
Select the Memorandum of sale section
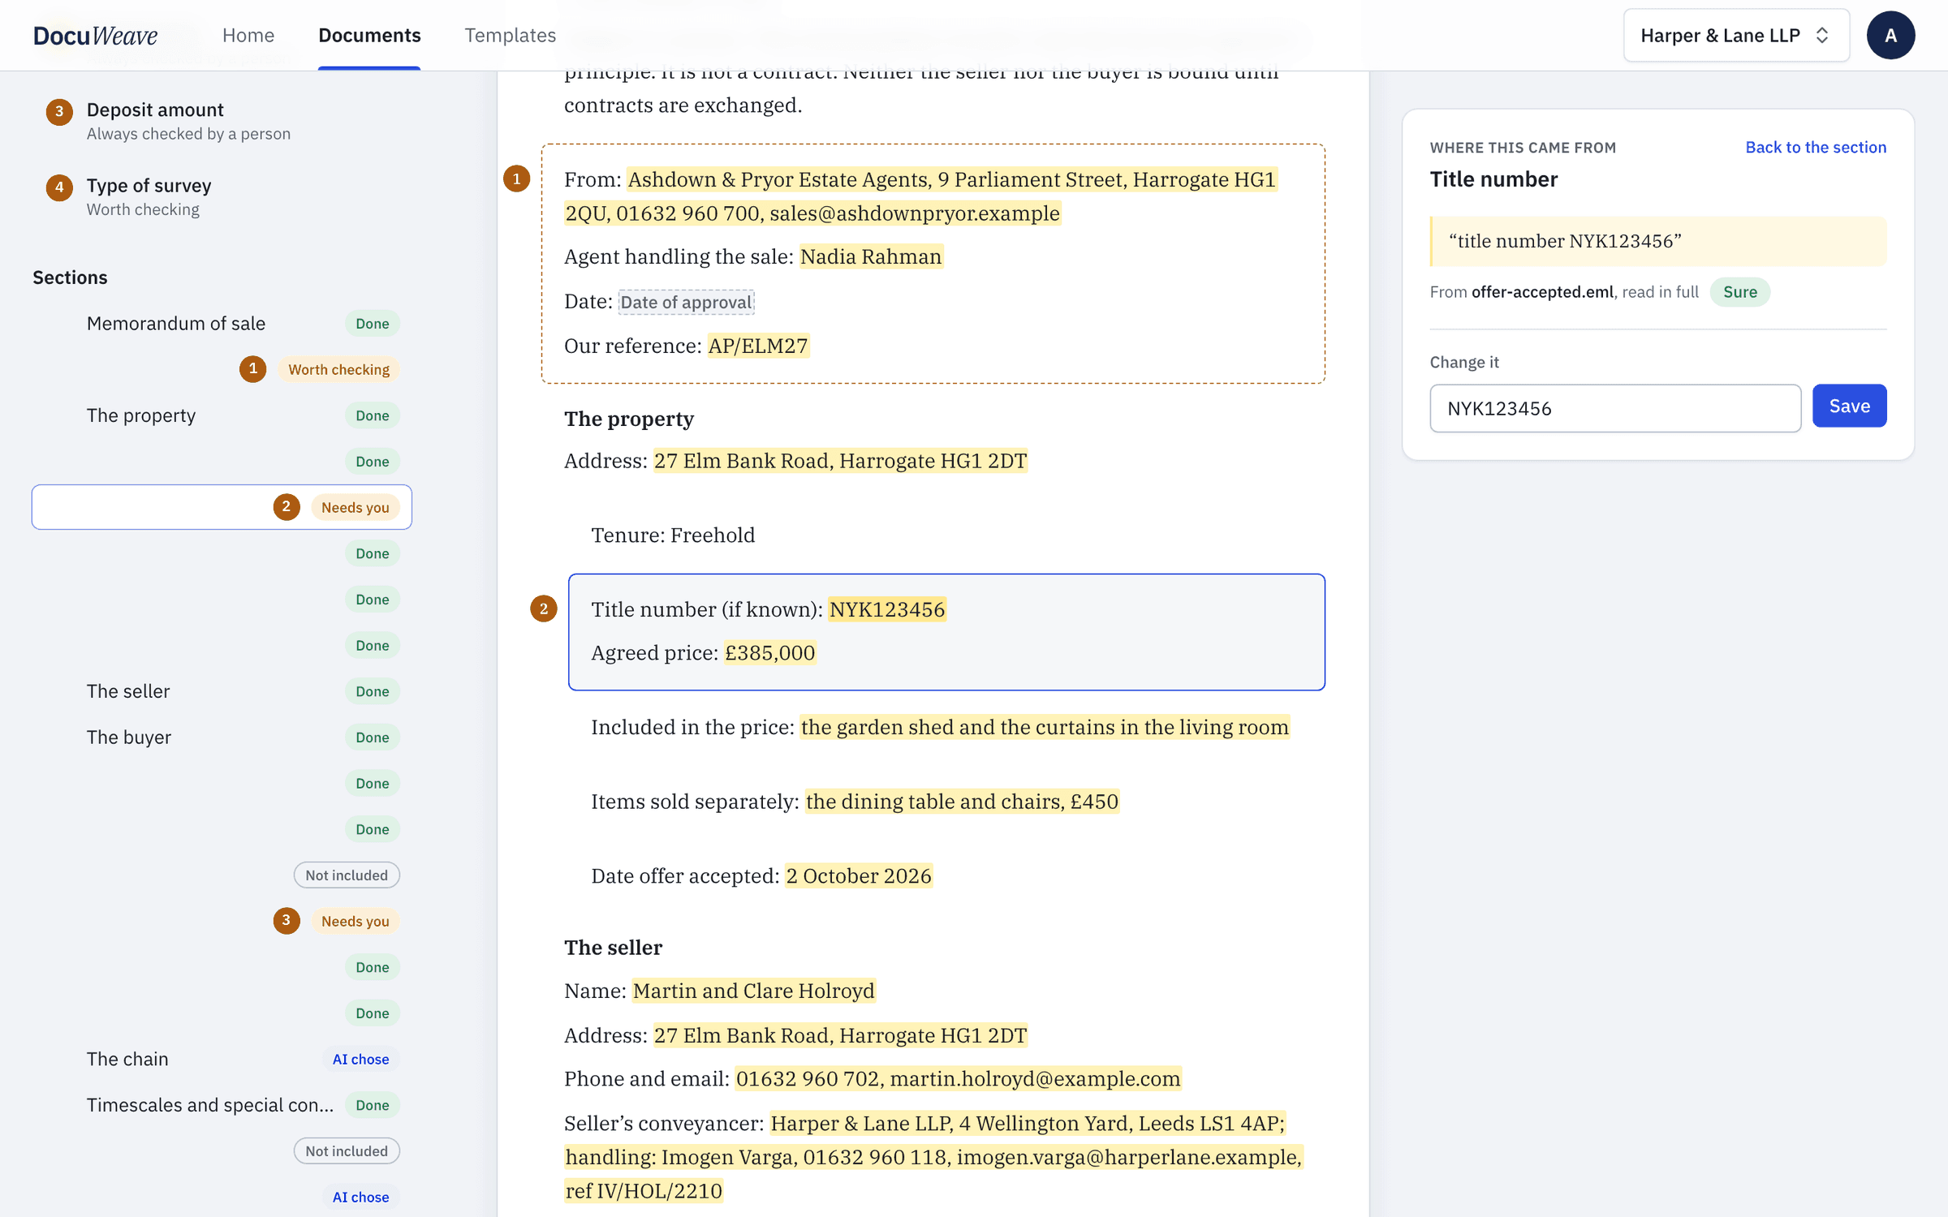222,323
